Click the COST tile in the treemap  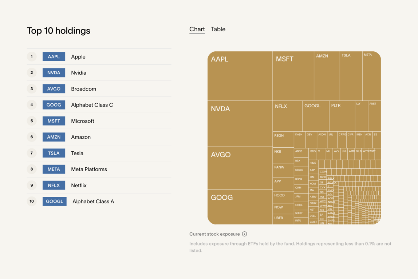(313, 222)
